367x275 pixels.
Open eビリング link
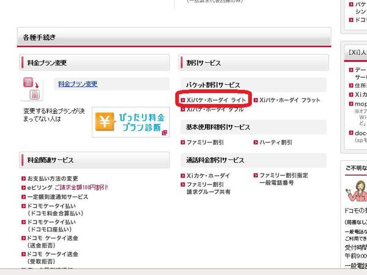40,188
